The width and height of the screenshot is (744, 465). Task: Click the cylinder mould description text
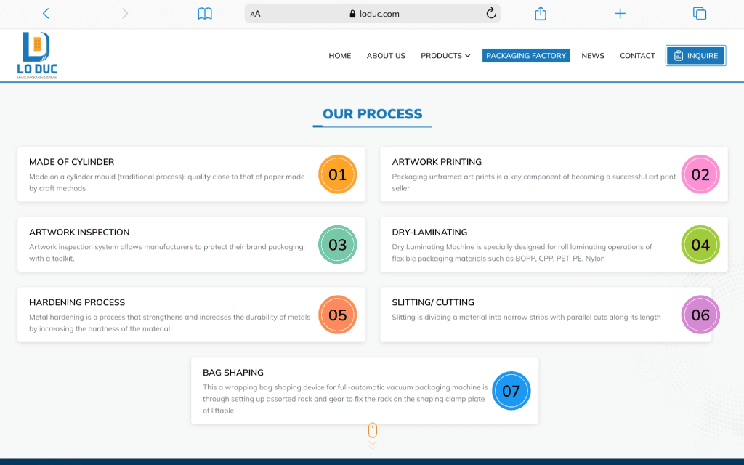pyautogui.click(x=167, y=182)
